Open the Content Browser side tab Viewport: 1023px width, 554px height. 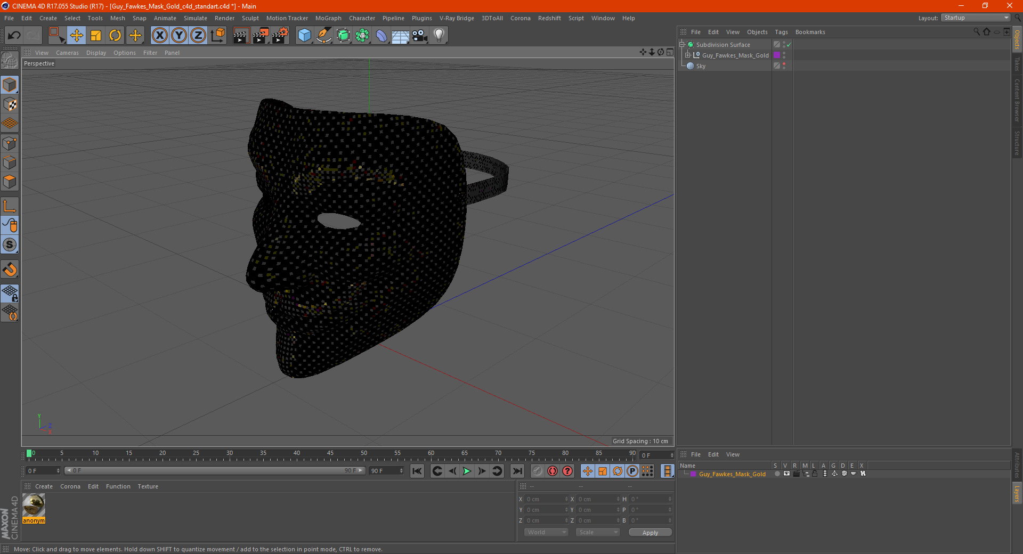(x=1017, y=100)
